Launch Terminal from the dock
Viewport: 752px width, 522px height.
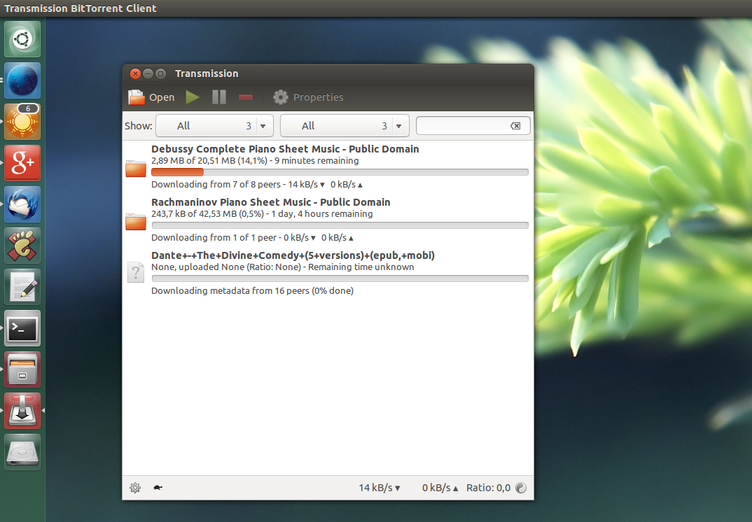(22, 328)
